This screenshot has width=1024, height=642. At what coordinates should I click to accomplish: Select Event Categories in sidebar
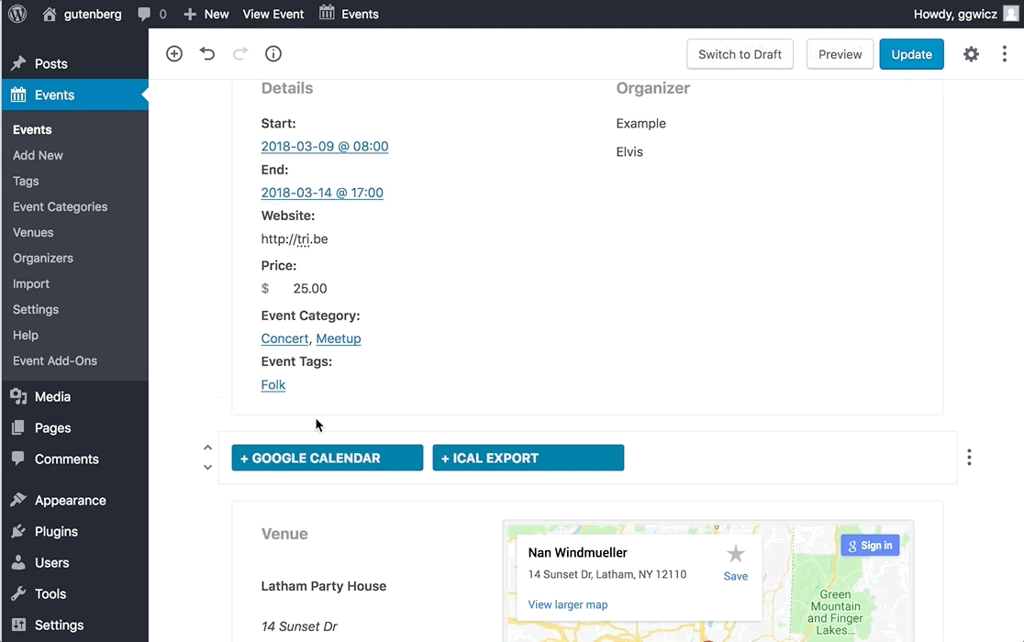[60, 206]
